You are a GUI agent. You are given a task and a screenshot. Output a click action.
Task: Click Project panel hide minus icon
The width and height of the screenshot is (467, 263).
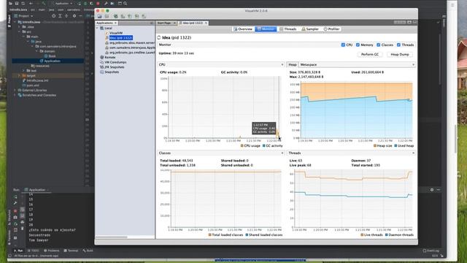(80, 16)
